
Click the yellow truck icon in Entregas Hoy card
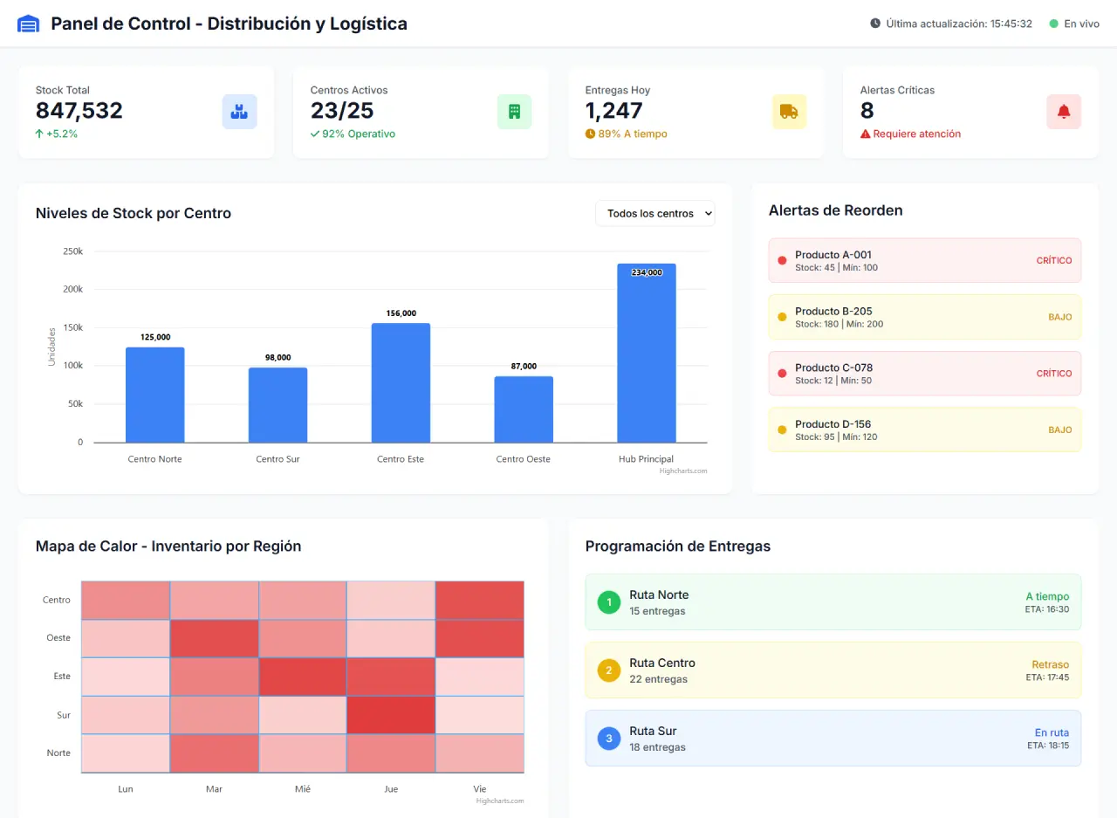click(x=789, y=112)
